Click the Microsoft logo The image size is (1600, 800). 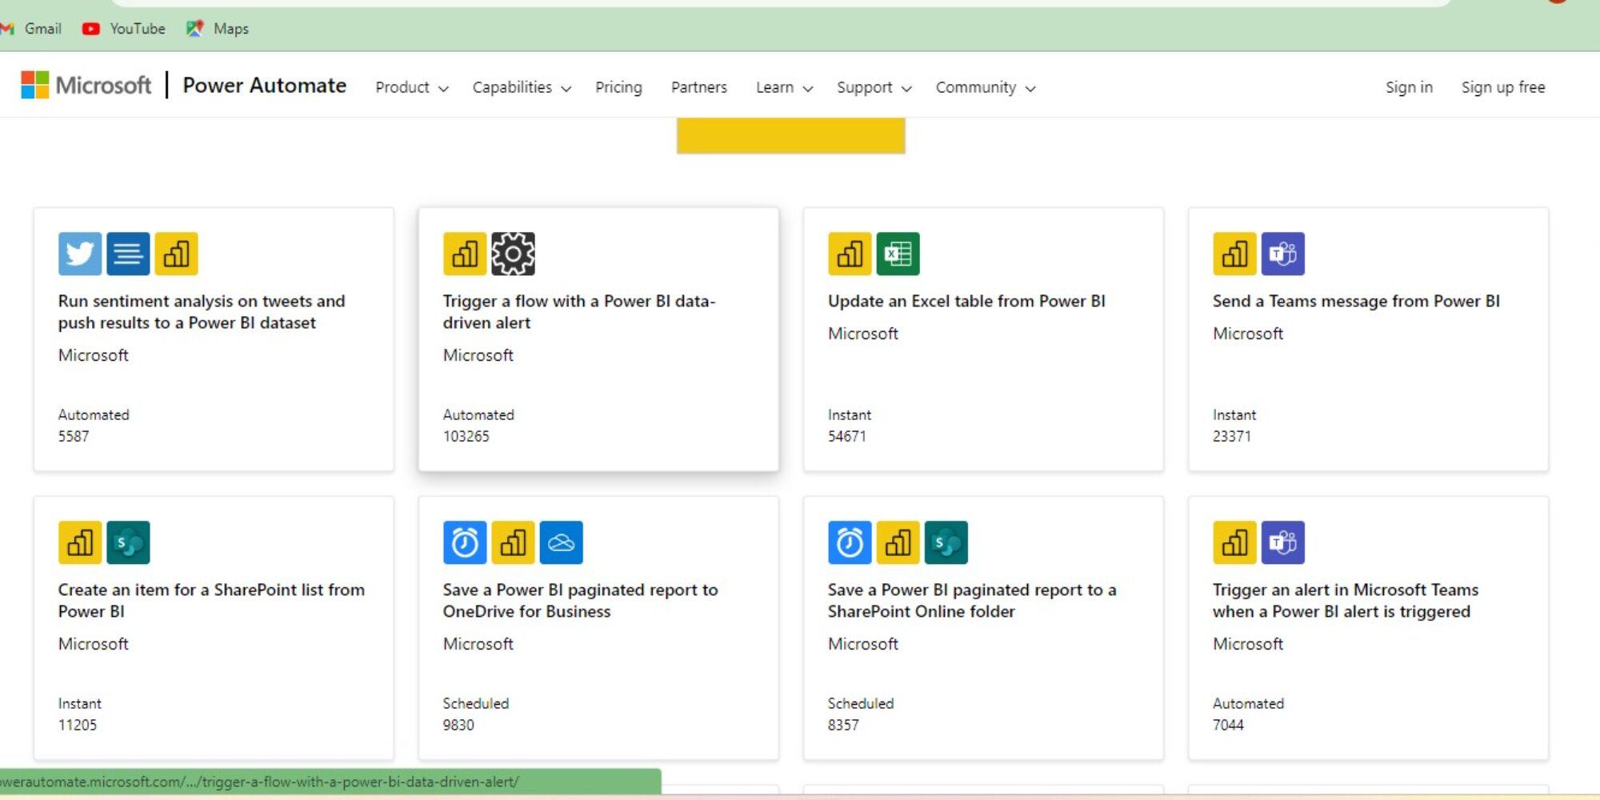pyautogui.click(x=86, y=85)
